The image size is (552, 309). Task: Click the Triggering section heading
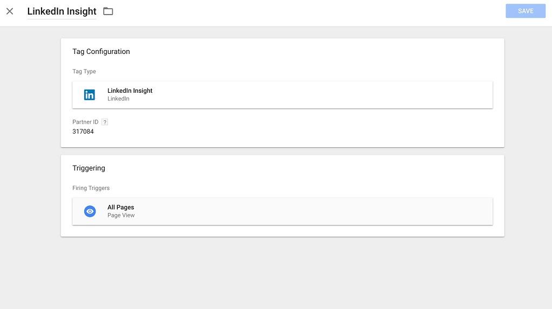click(89, 168)
